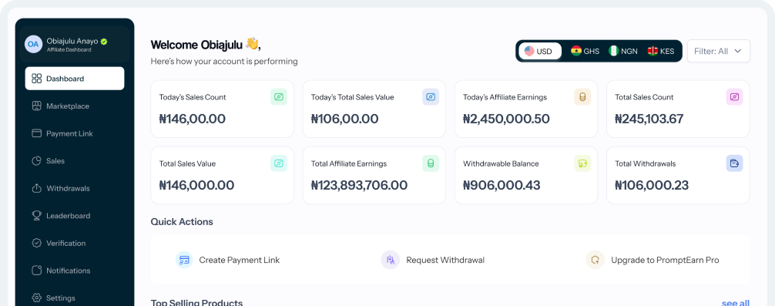Click Create Payment Link quick action

[x=228, y=260]
